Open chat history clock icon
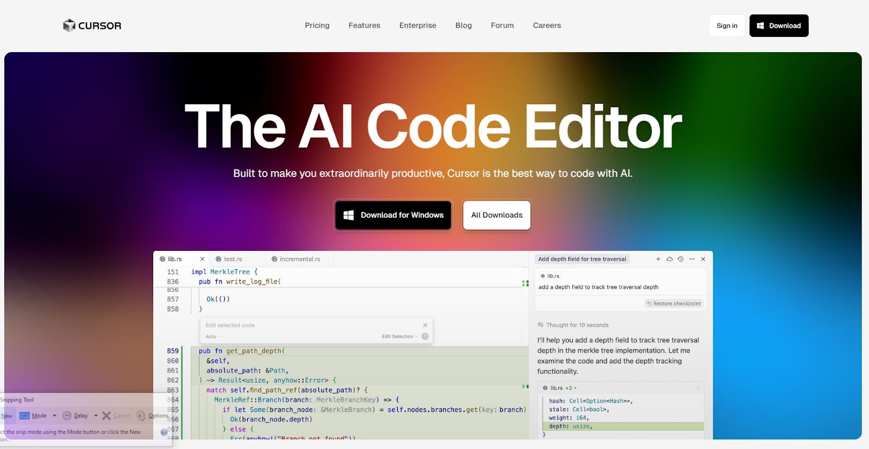The image size is (869, 449). click(x=681, y=259)
